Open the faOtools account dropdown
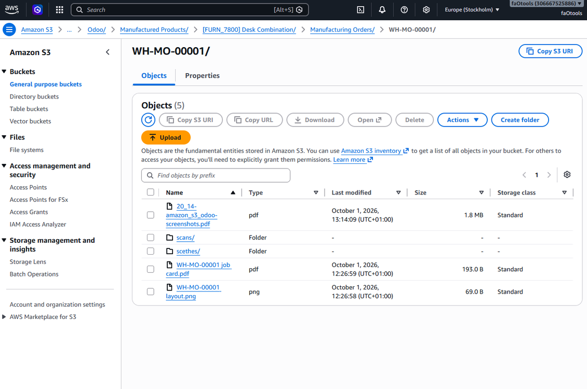This screenshot has width=587, height=389. click(x=547, y=3)
